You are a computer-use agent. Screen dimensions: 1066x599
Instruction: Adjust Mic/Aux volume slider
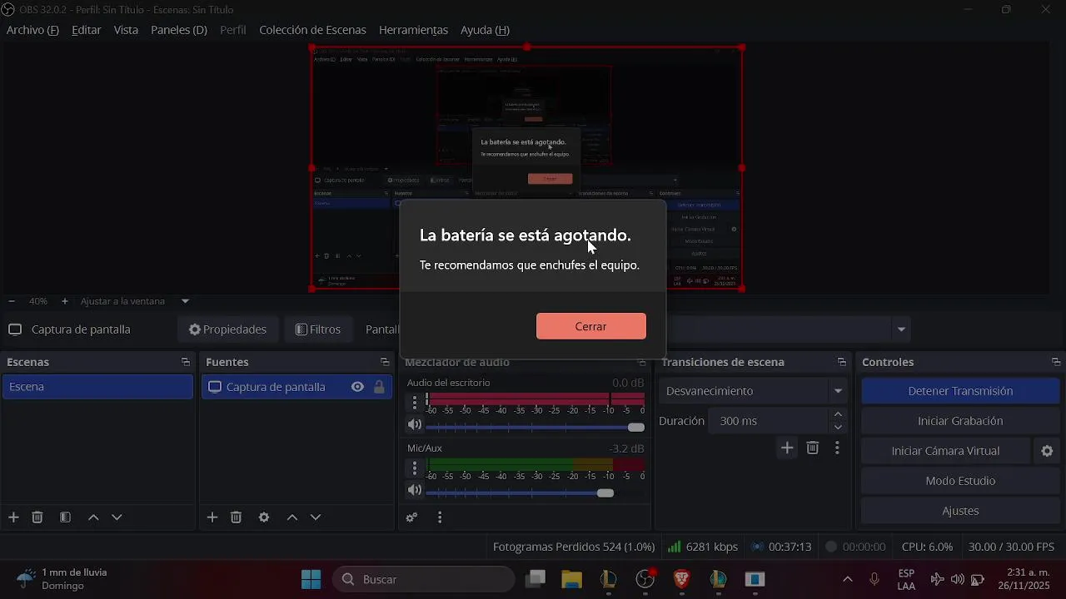[535, 493]
